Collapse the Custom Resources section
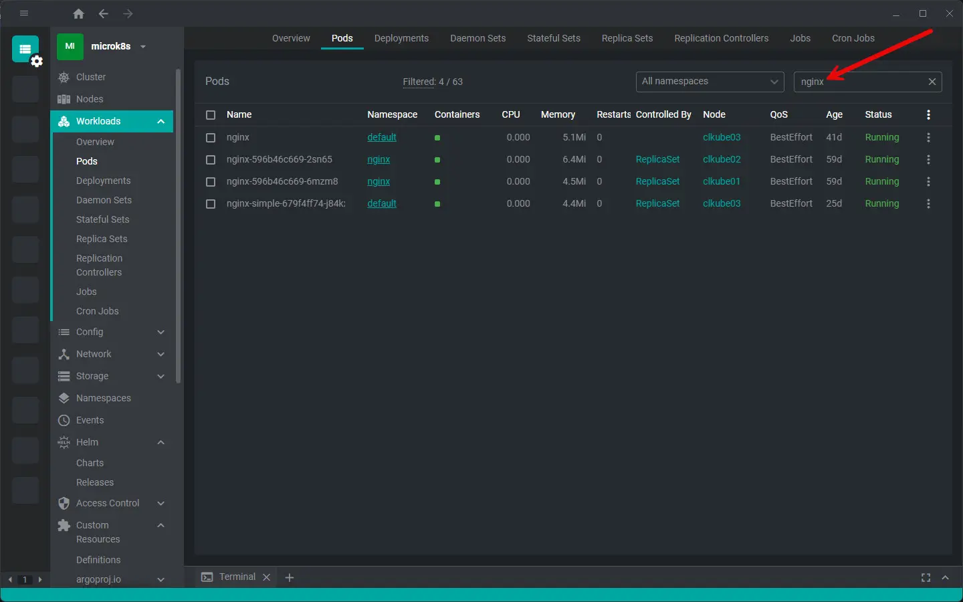This screenshot has width=963, height=602. pyautogui.click(x=161, y=525)
